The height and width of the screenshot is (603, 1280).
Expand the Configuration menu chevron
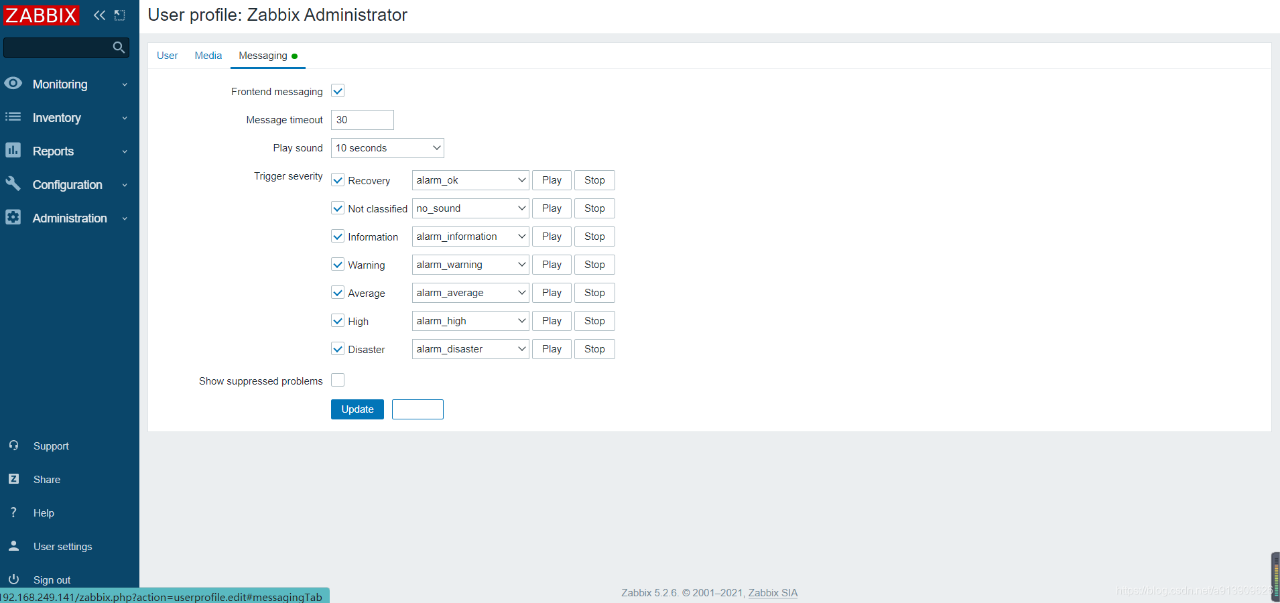tap(125, 185)
